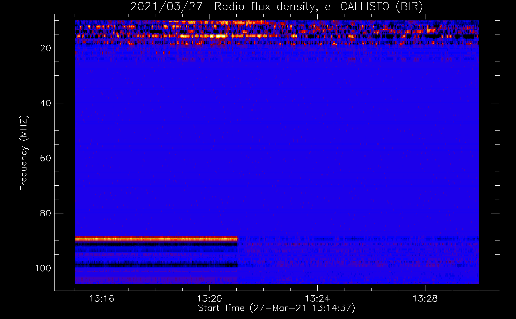This screenshot has height=319, width=516.
Task: Click the '13:16' time tick label
Action: pyautogui.click(x=102, y=299)
